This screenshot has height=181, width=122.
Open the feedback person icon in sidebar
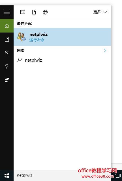click(7, 80)
